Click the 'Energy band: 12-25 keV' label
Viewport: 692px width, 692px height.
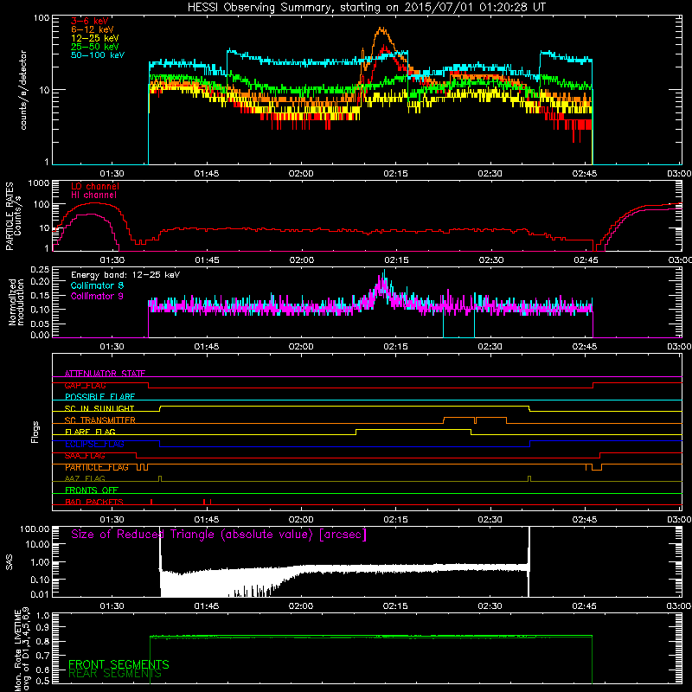coord(125,275)
